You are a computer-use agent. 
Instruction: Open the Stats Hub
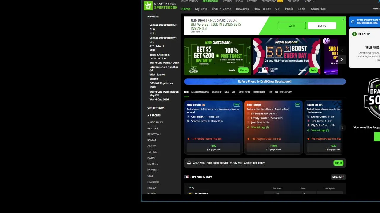(x=318, y=9)
